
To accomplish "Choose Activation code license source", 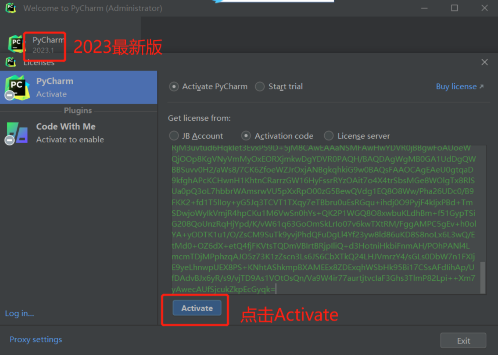I will click(x=246, y=136).
